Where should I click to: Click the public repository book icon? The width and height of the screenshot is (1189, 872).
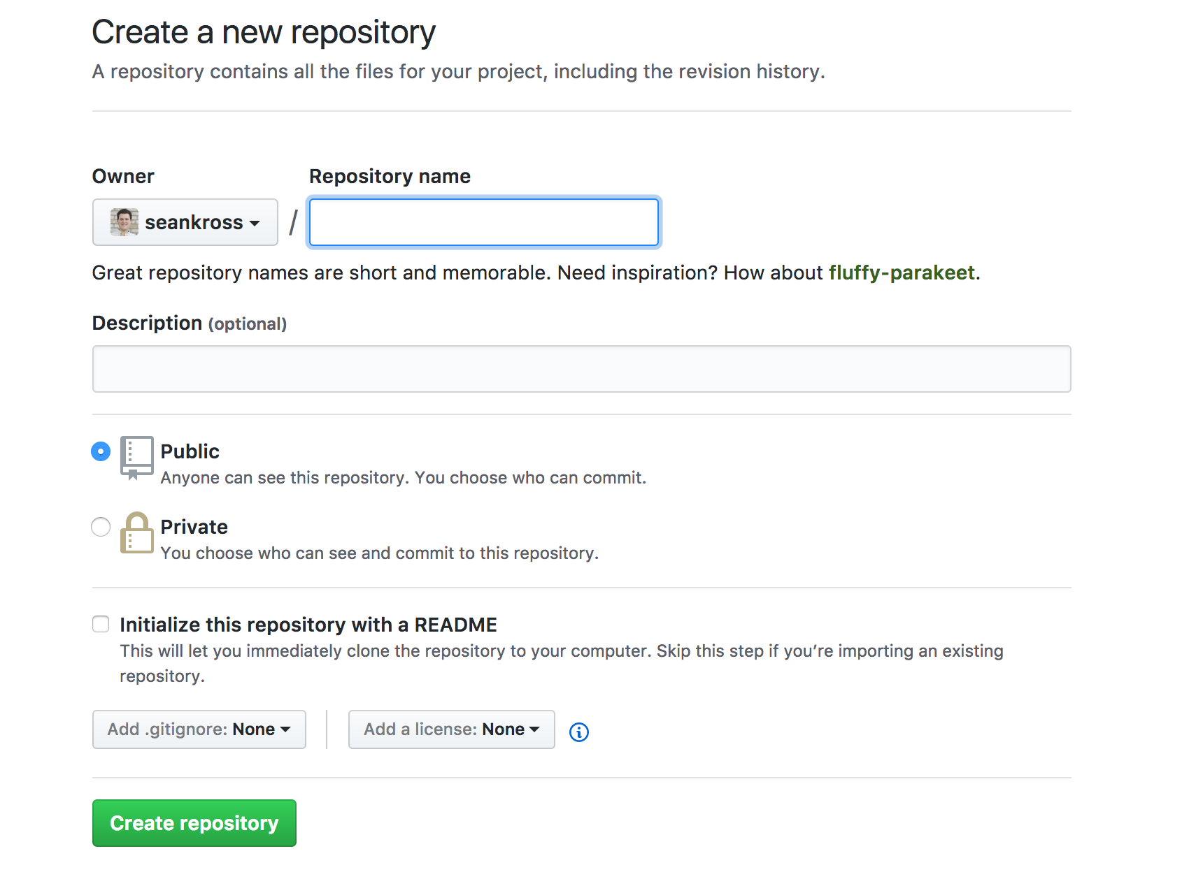click(136, 456)
